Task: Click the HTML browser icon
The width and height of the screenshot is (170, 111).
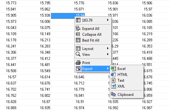Action: tap(113, 74)
